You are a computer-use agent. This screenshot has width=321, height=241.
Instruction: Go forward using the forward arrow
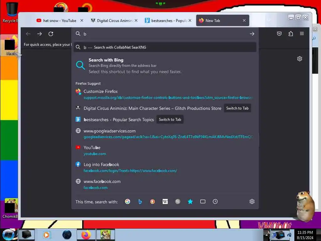39,34
